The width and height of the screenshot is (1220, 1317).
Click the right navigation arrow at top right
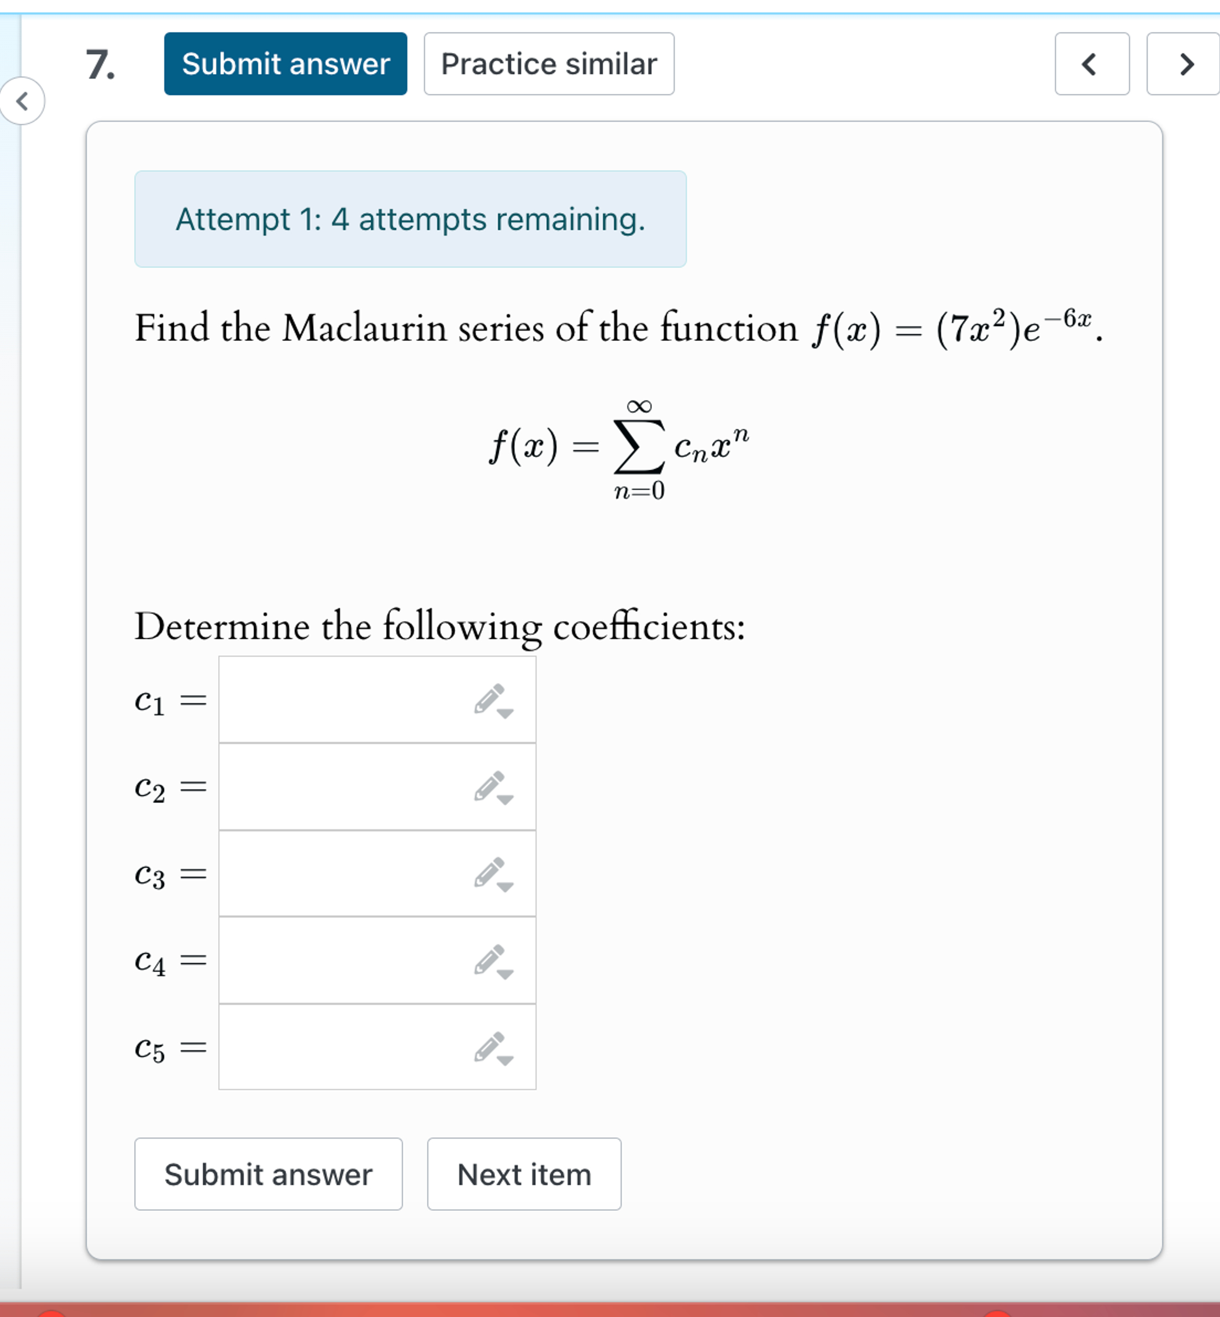click(1186, 65)
